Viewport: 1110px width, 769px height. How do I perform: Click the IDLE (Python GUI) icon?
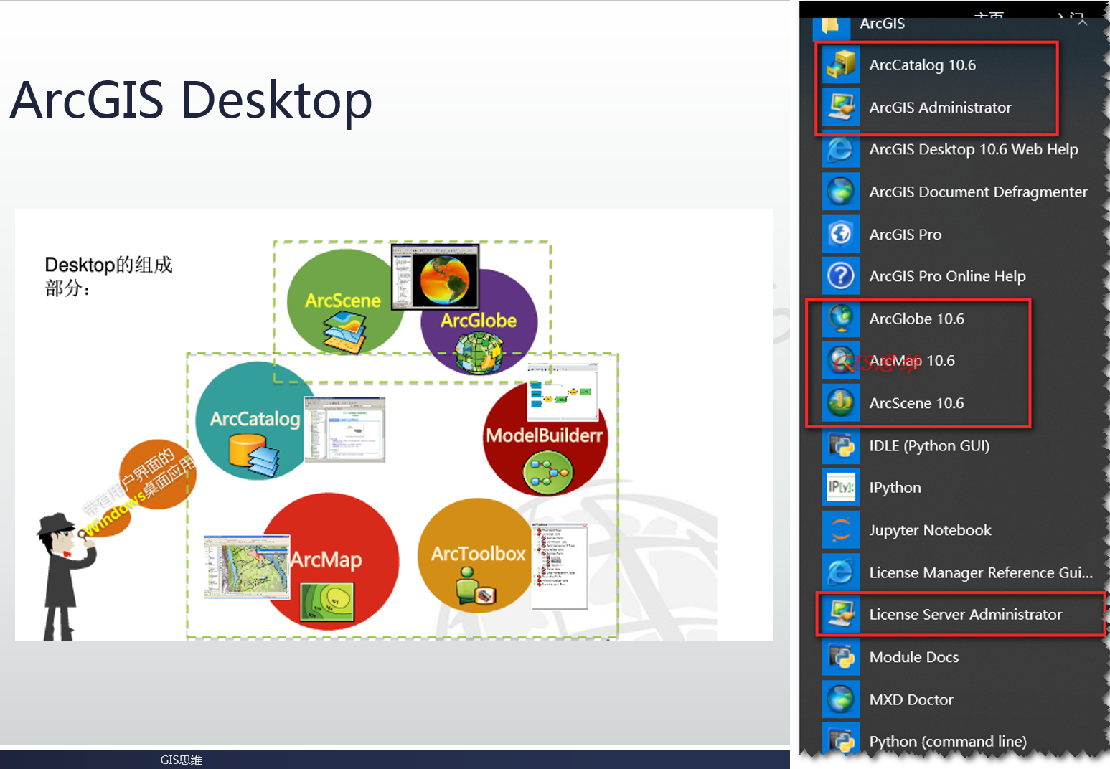[x=840, y=445]
